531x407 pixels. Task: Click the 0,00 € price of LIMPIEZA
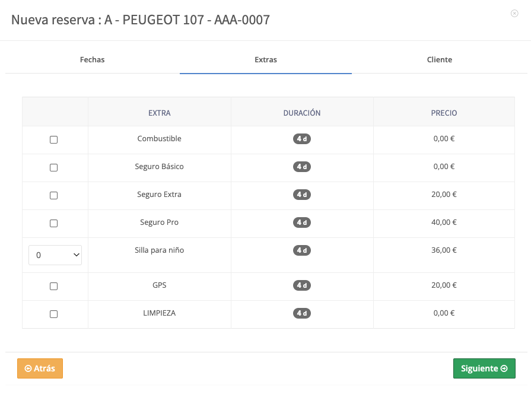point(444,313)
